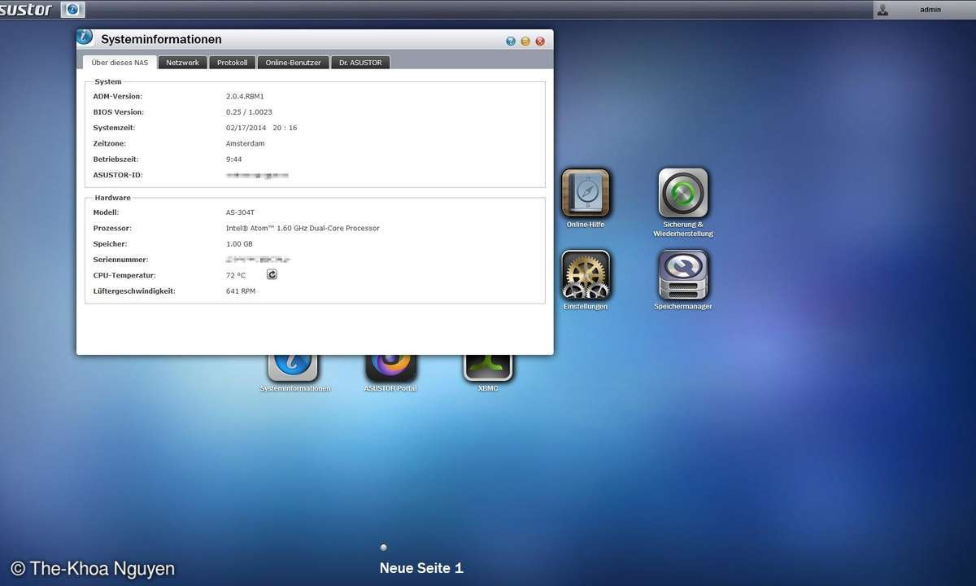The image size is (976, 586).
Task: Click the Speicher value 1.00 GB
Action: [x=239, y=244]
